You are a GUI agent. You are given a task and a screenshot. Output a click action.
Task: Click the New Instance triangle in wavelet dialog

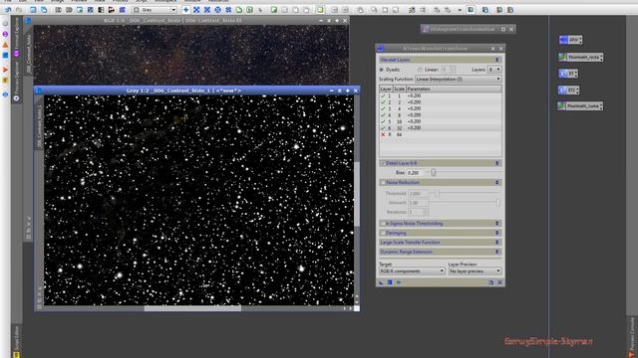coord(381,282)
